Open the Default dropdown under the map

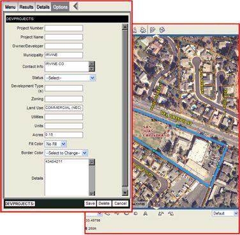point(225,213)
